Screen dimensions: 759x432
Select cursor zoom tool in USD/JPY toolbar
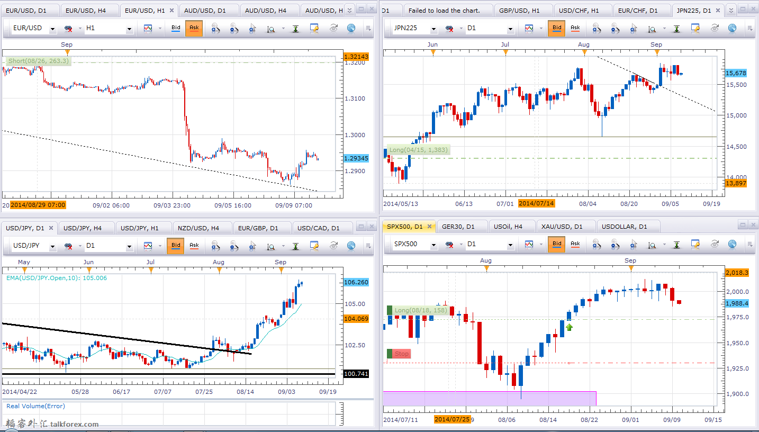[x=252, y=246]
